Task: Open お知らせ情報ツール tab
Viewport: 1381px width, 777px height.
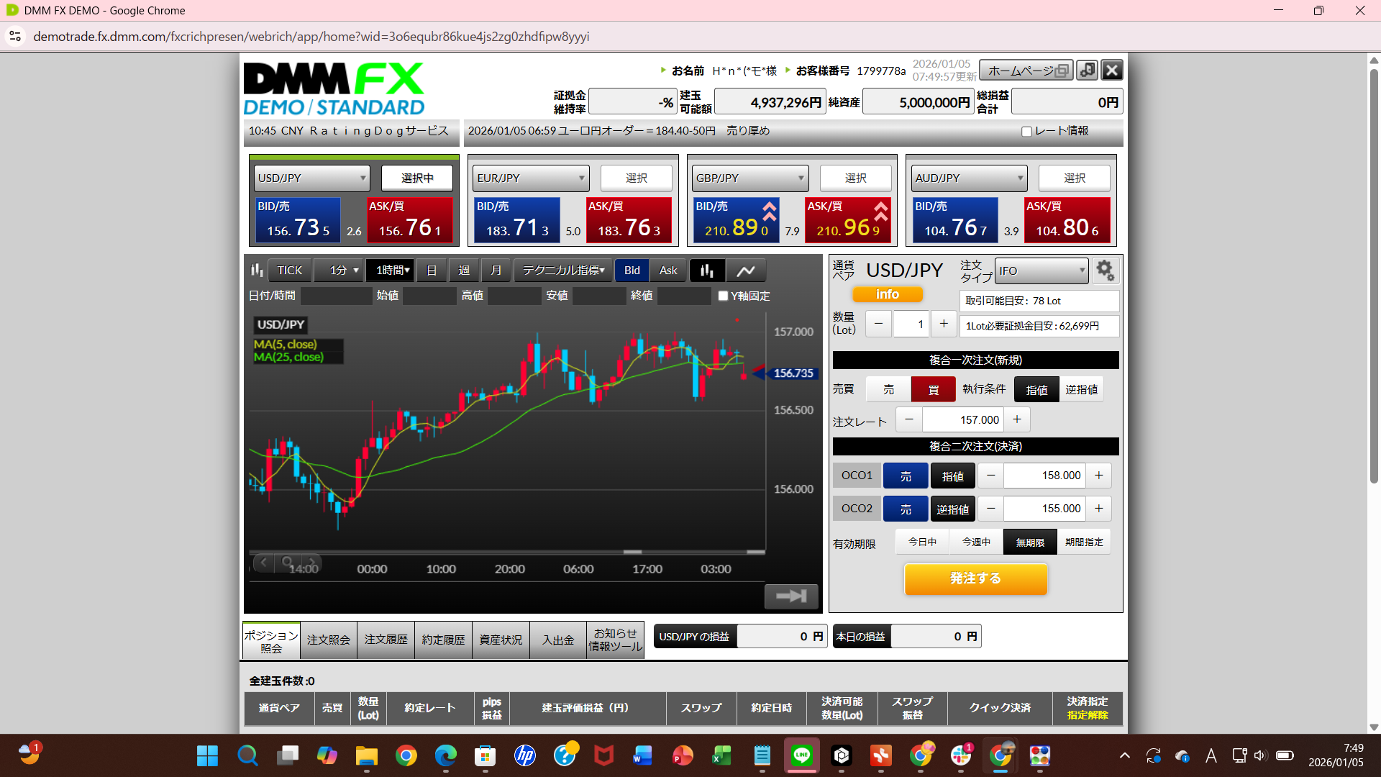Action: [615, 640]
